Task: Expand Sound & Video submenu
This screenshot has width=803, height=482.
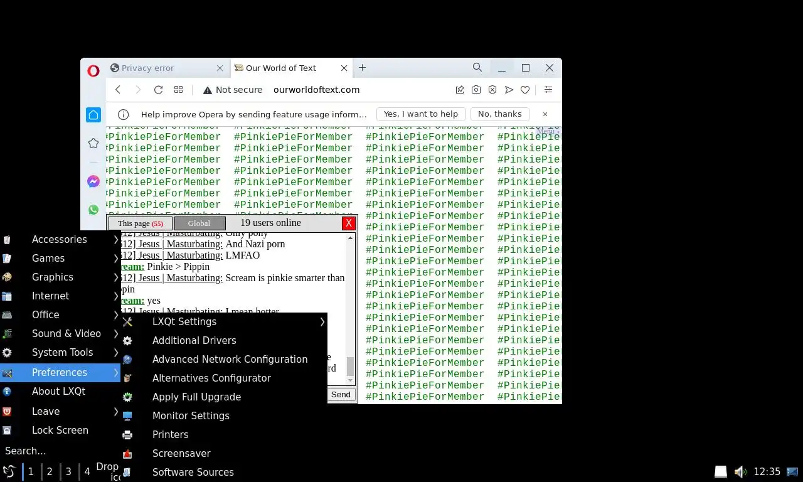Action: 60,334
